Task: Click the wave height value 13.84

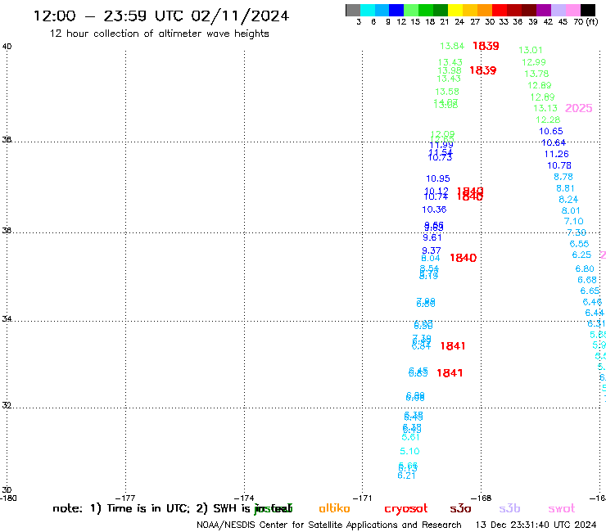Action: point(452,46)
